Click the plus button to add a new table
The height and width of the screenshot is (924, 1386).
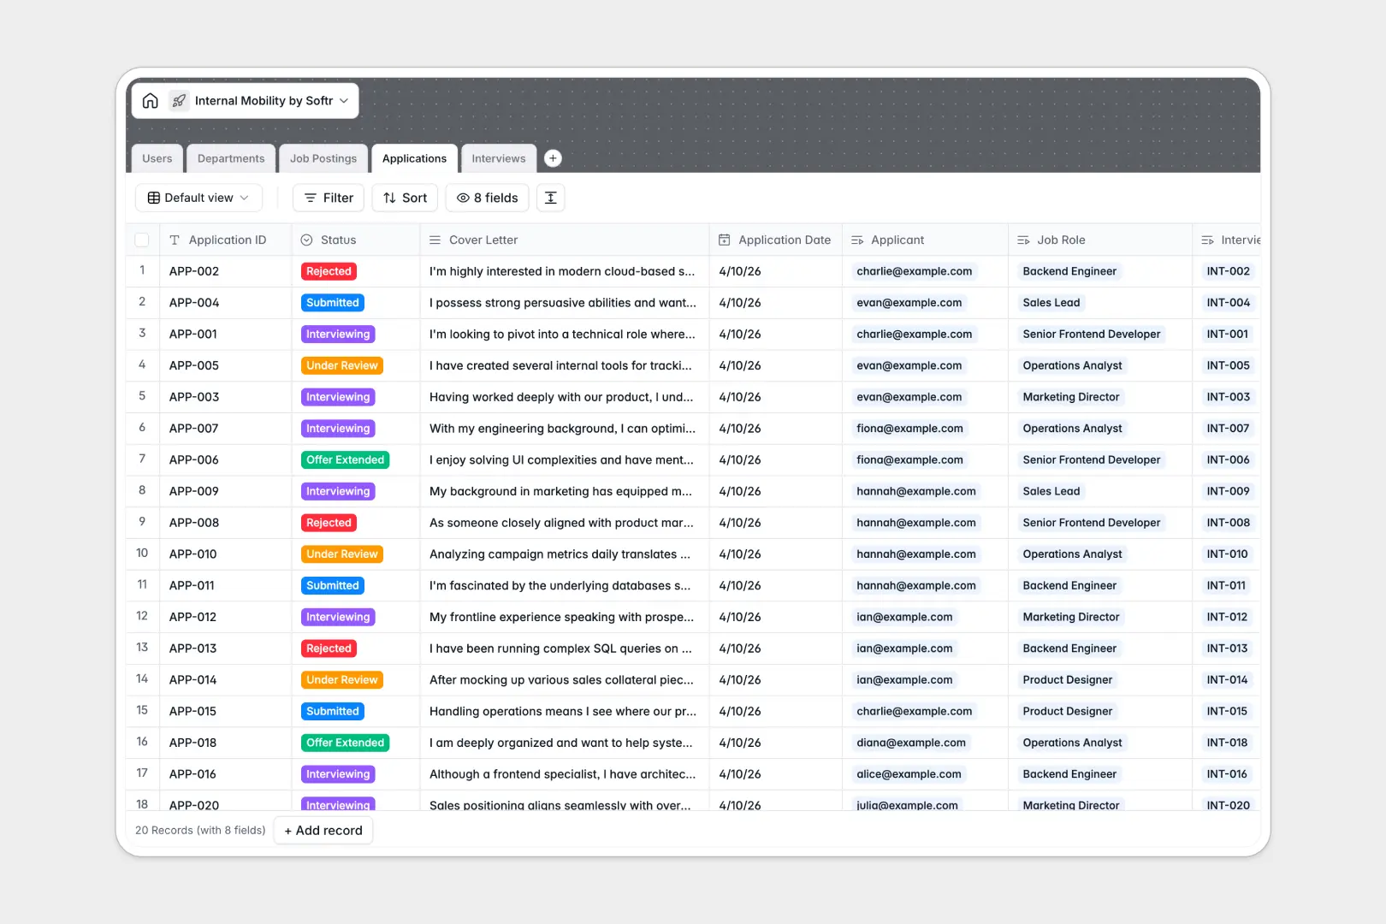tap(553, 158)
